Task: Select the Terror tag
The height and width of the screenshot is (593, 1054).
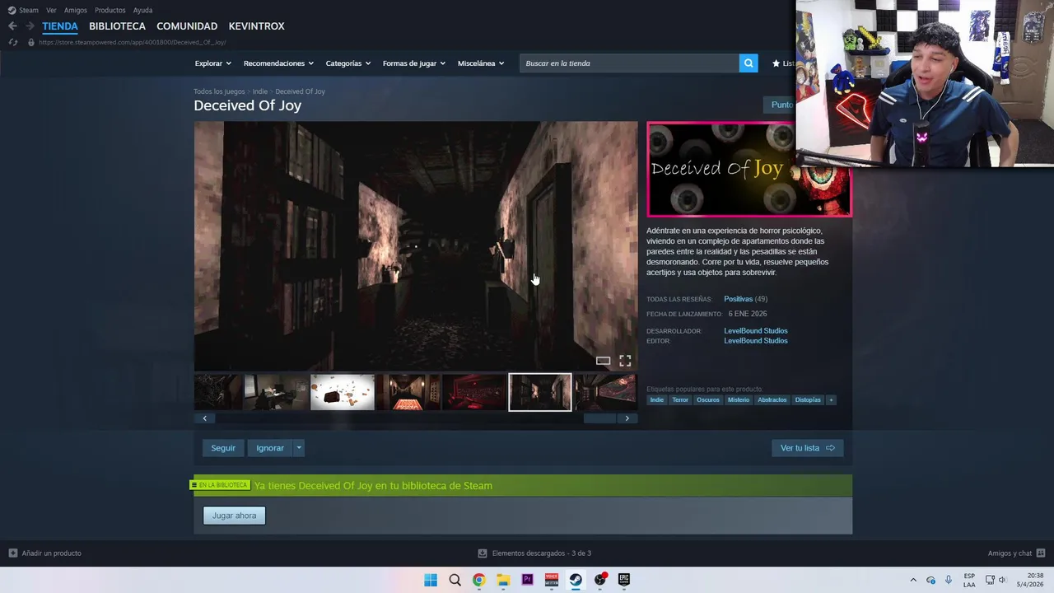Action: [680, 400]
